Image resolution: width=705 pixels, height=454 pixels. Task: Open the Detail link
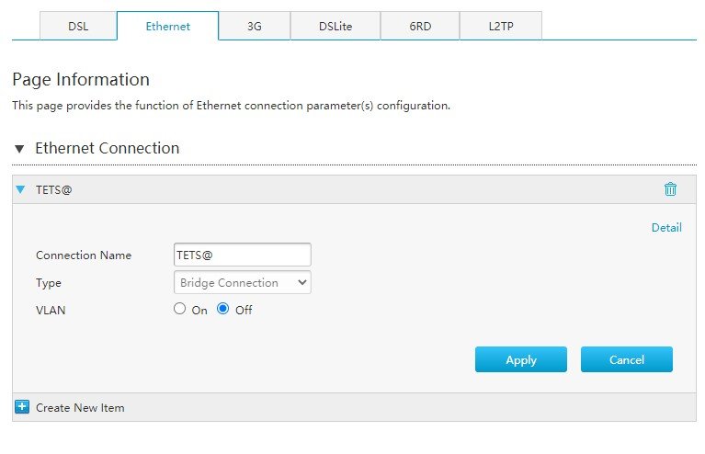point(666,227)
